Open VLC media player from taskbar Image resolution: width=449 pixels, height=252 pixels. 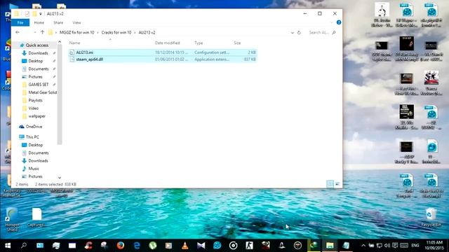pyautogui.click(x=185, y=246)
